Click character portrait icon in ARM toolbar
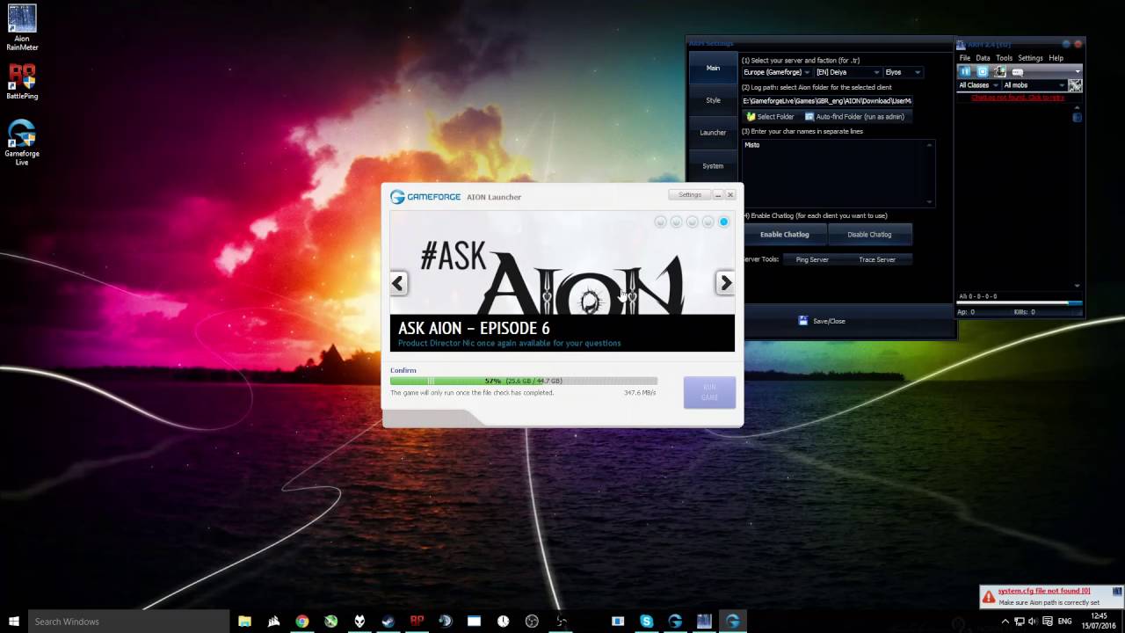Image resolution: width=1125 pixels, height=633 pixels. [999, 71]
